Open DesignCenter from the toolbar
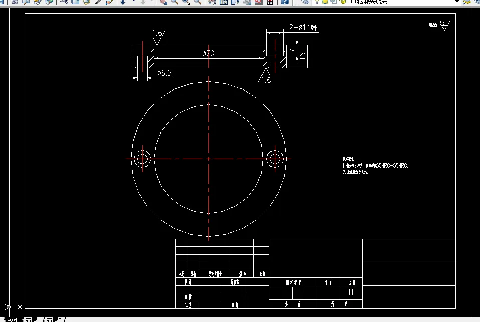 (224, 2)
